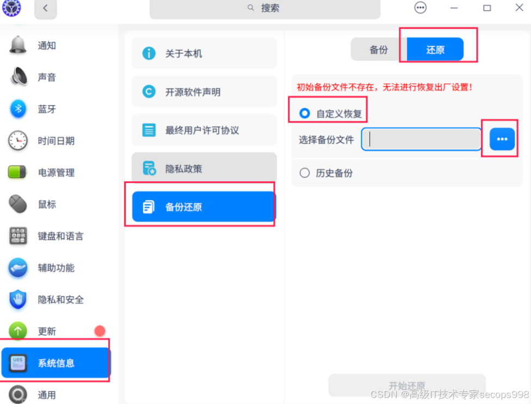Open the 蓝牙 Bluetooth settings
The width and height of the screenshot is (531, 404).
click(46, 109)
